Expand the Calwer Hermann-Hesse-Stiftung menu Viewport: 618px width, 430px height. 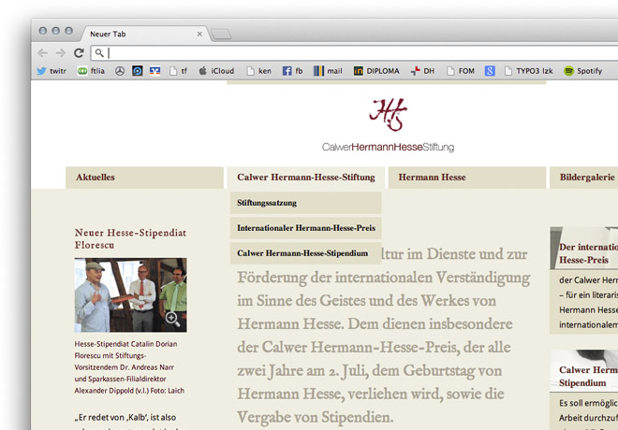click(x=305, y=178)
